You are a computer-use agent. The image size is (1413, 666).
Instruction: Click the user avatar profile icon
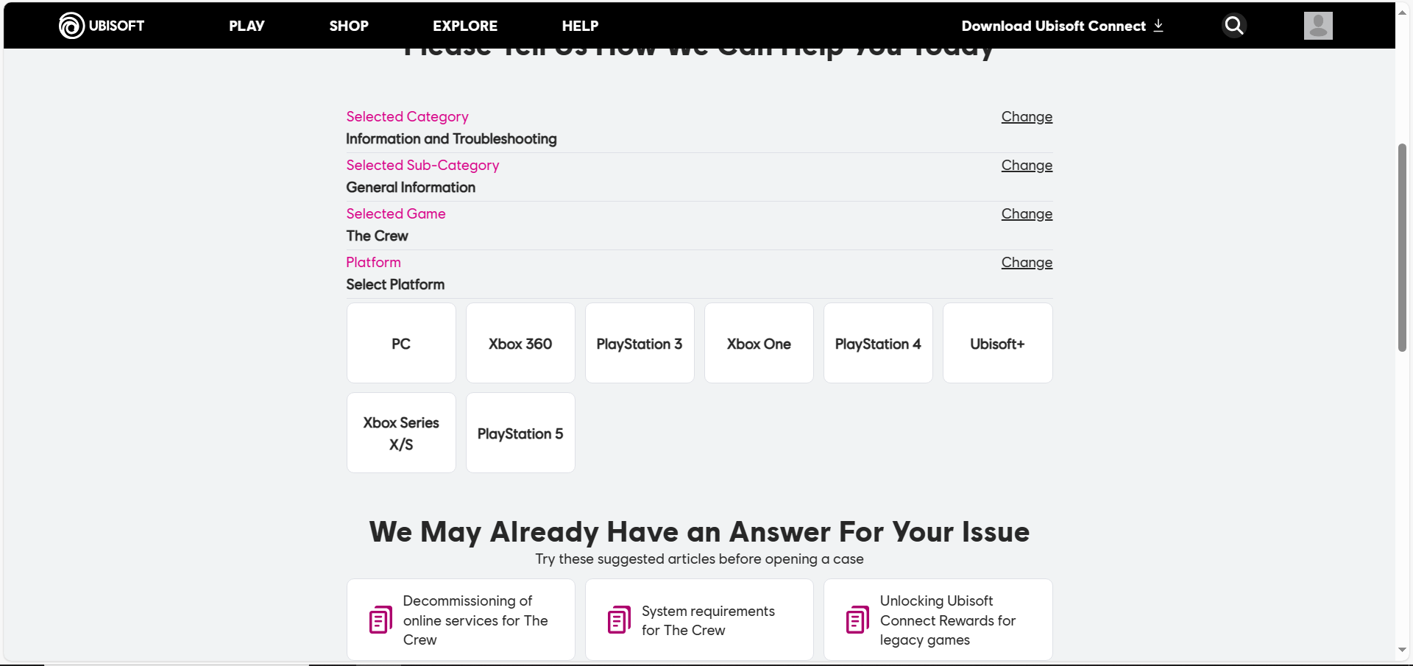point(1317,26)
